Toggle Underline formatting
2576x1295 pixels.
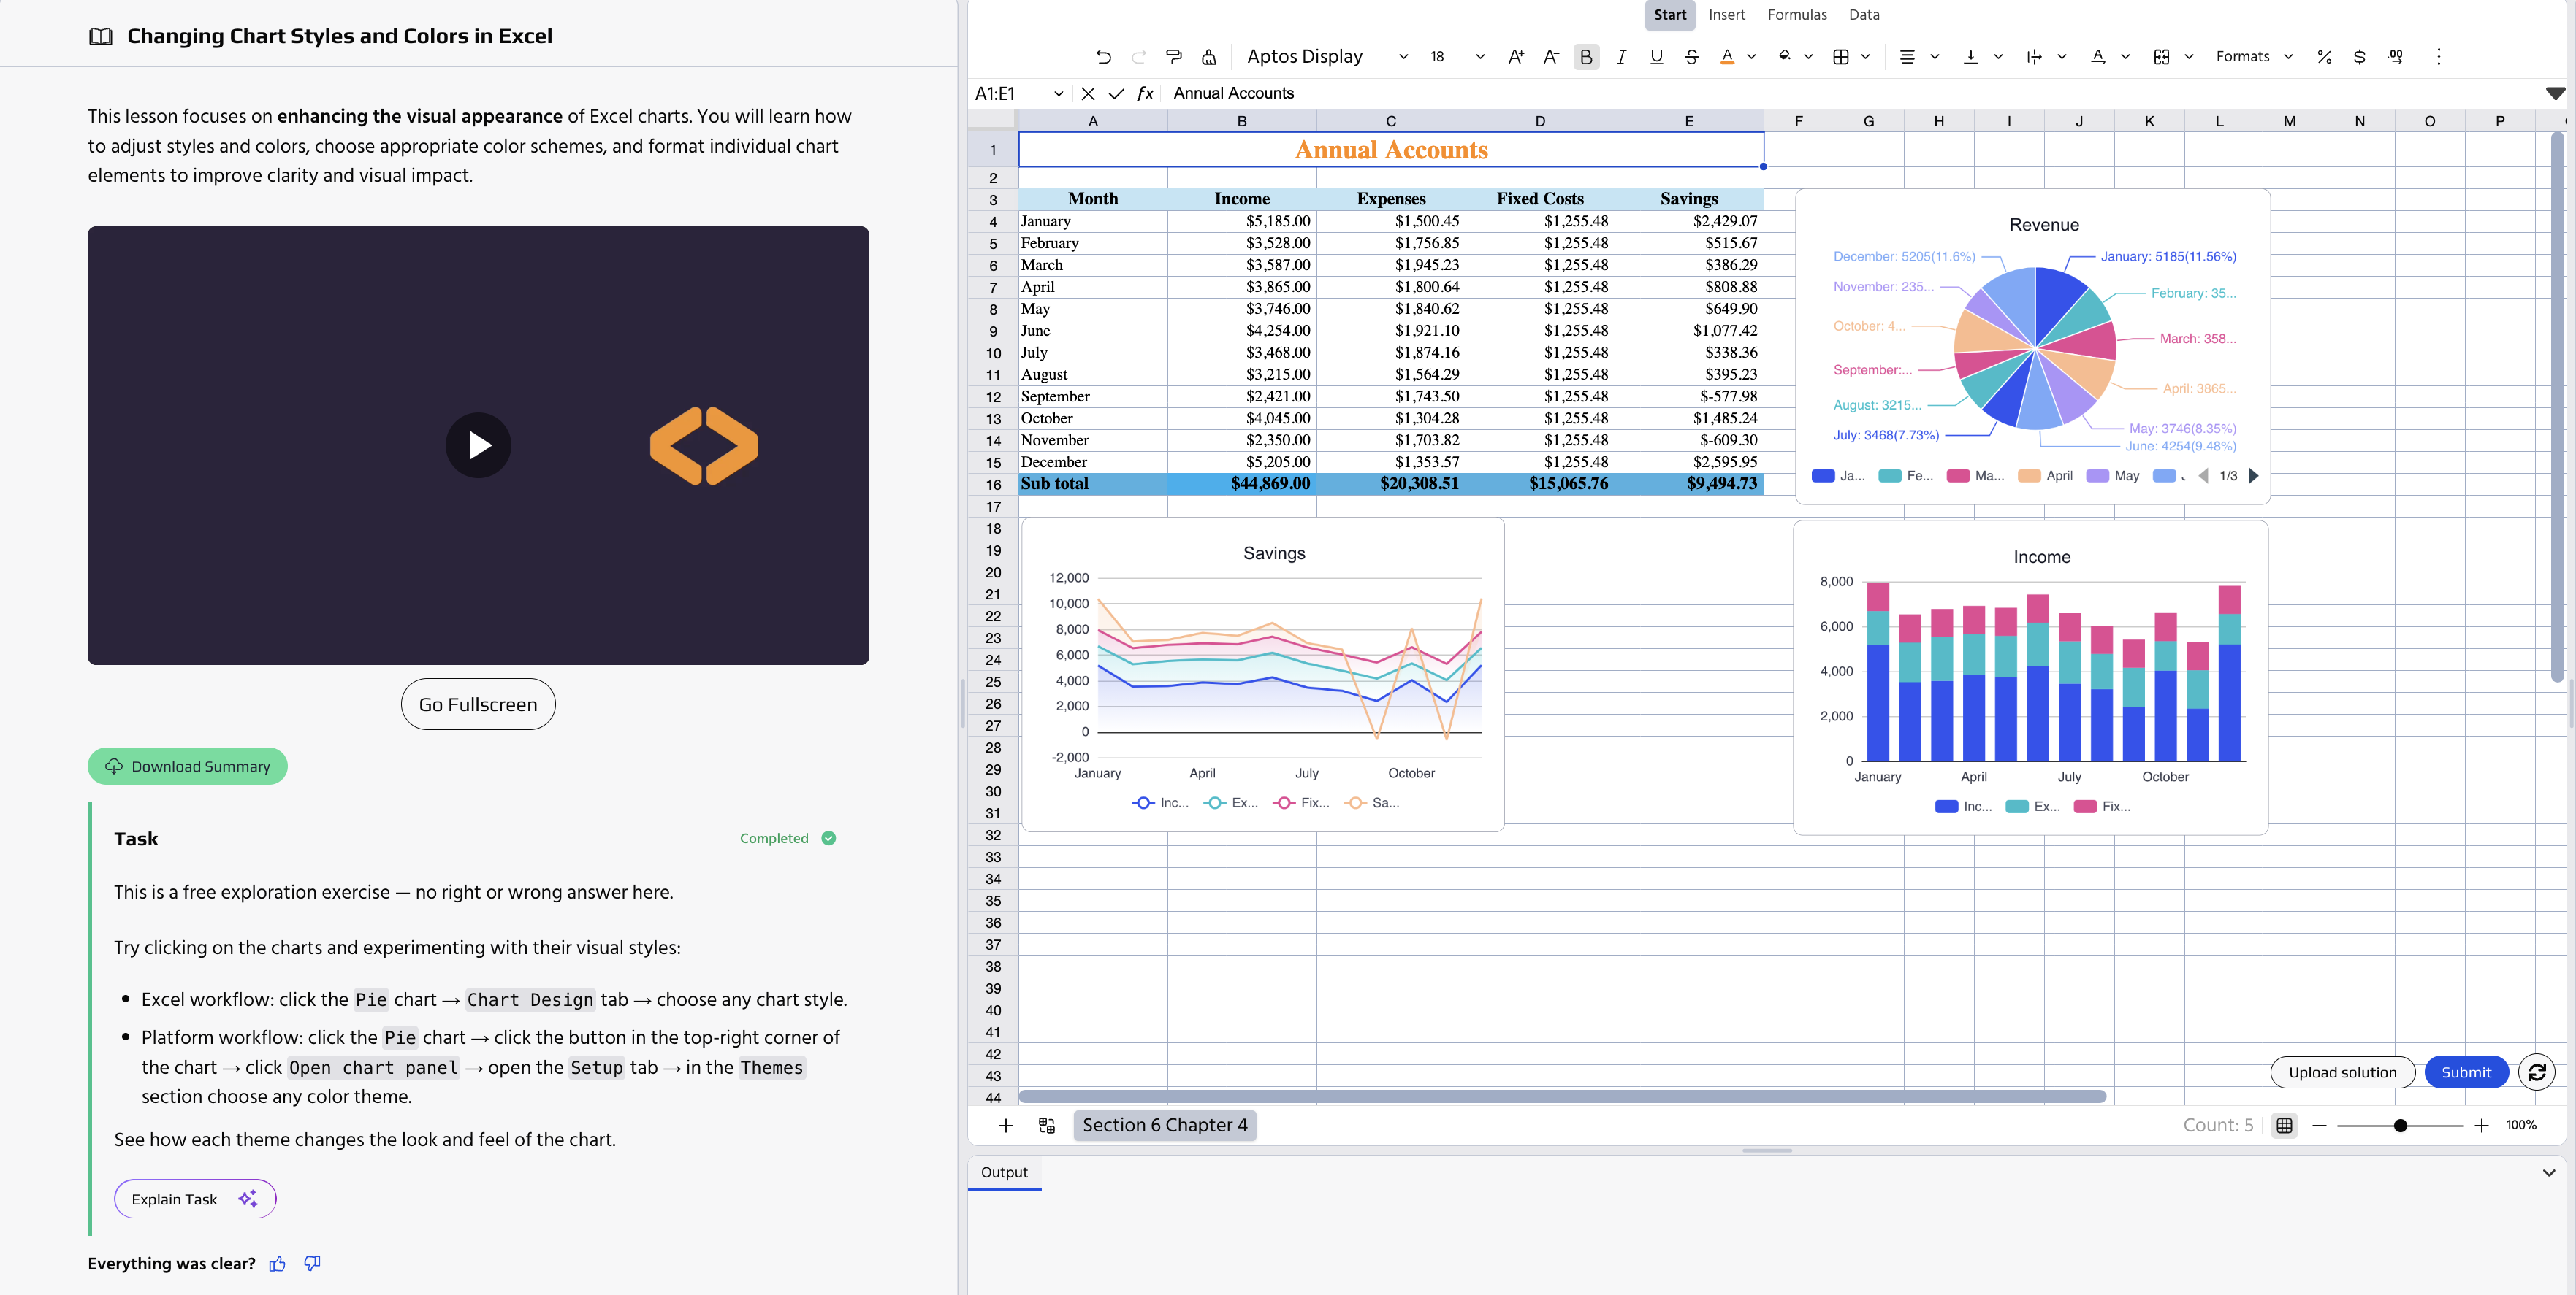[1657, 57]
